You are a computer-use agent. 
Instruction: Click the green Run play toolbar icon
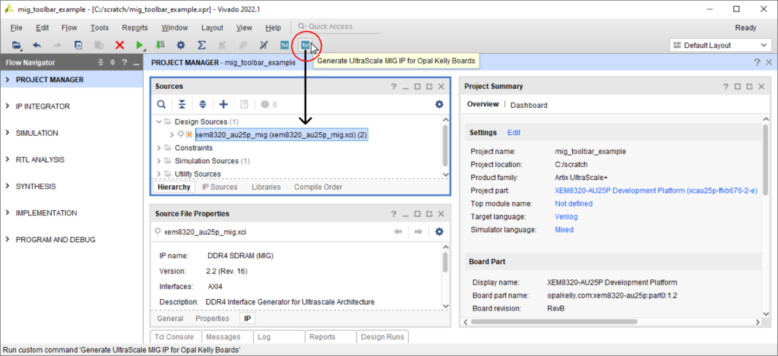[x=140, y=45]
